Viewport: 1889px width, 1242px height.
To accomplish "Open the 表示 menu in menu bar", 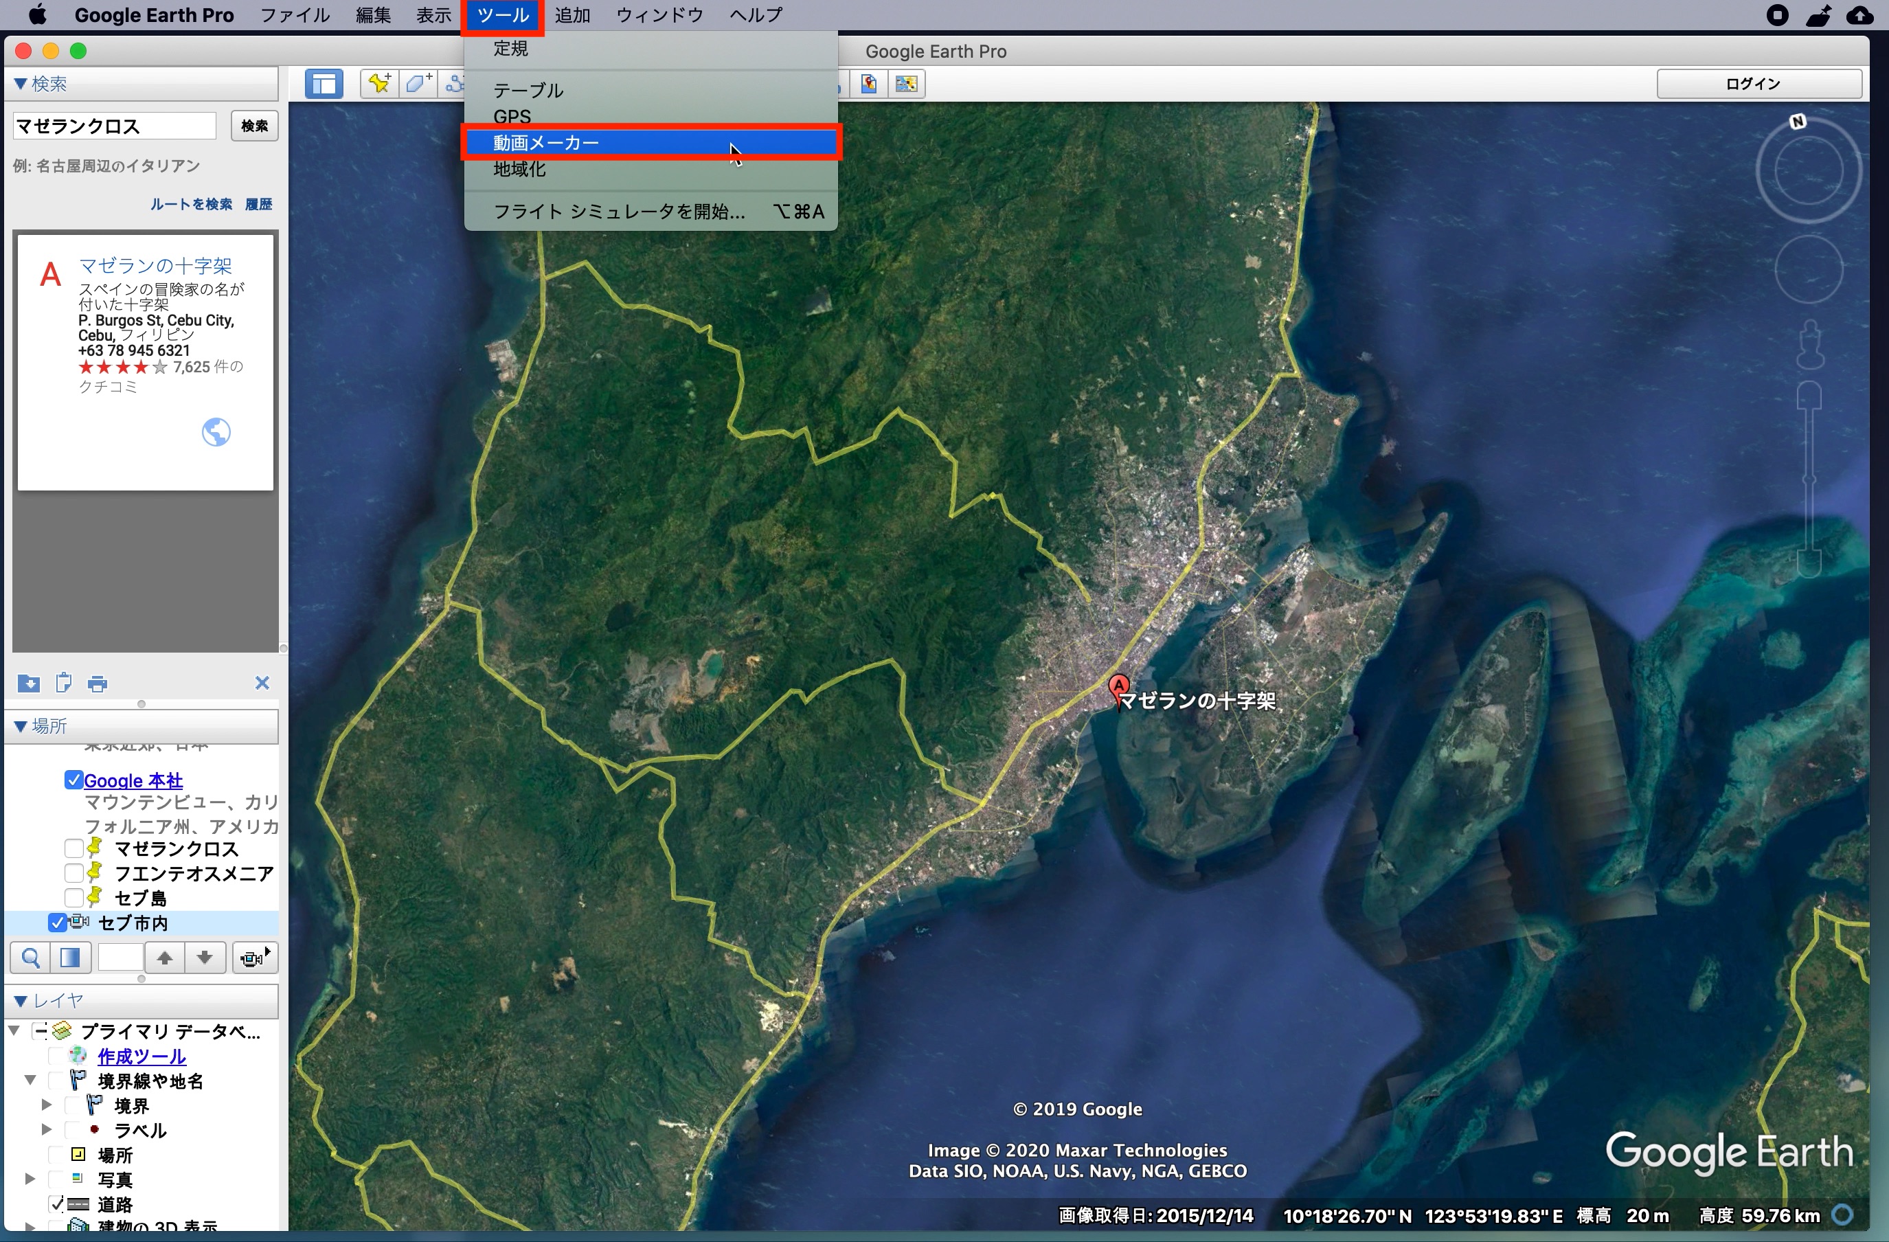I will coord(433,15).
